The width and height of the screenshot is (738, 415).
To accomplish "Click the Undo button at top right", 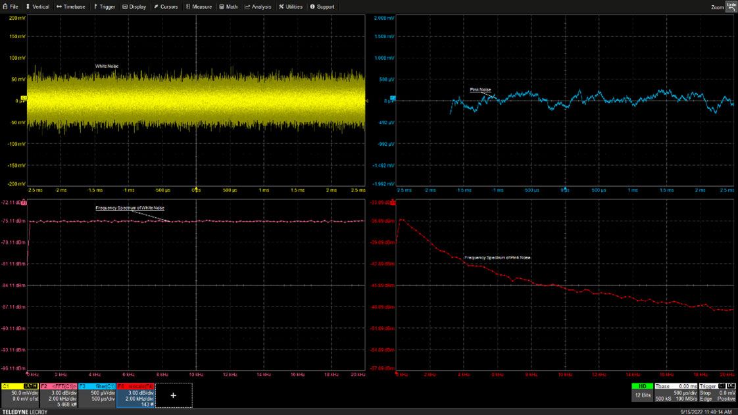I will [731, 7].
